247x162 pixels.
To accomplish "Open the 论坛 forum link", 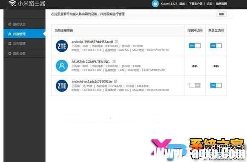I will tap(209, 4).
